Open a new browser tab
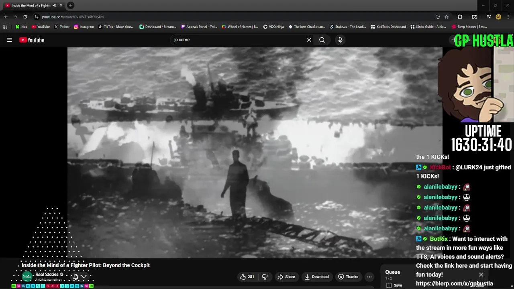 (70, 6)
